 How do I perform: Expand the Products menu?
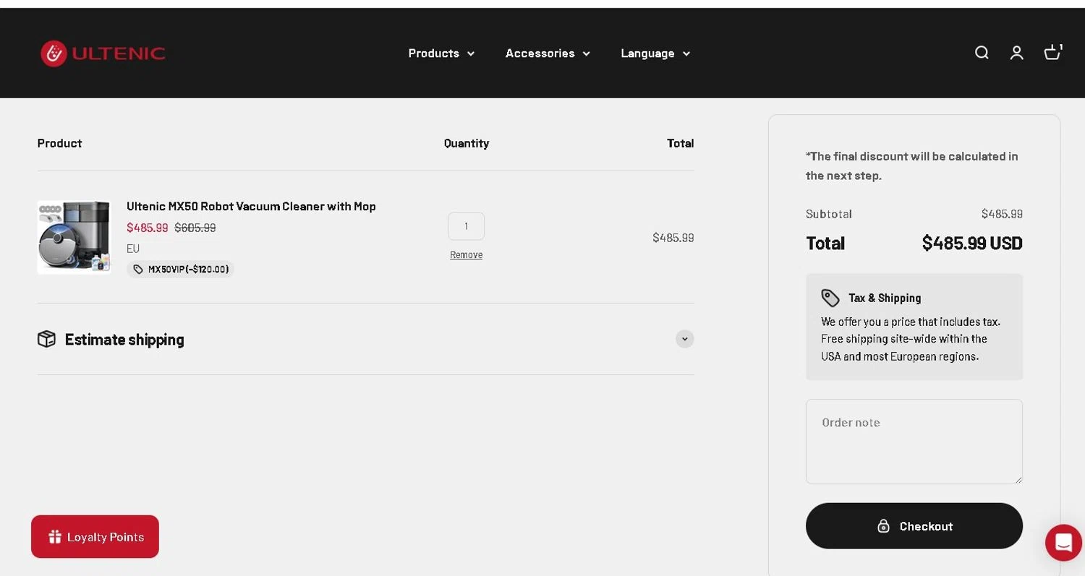[x=441, y=53]
